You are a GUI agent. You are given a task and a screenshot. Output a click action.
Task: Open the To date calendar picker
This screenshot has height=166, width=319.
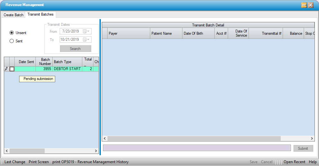(86, 40)
